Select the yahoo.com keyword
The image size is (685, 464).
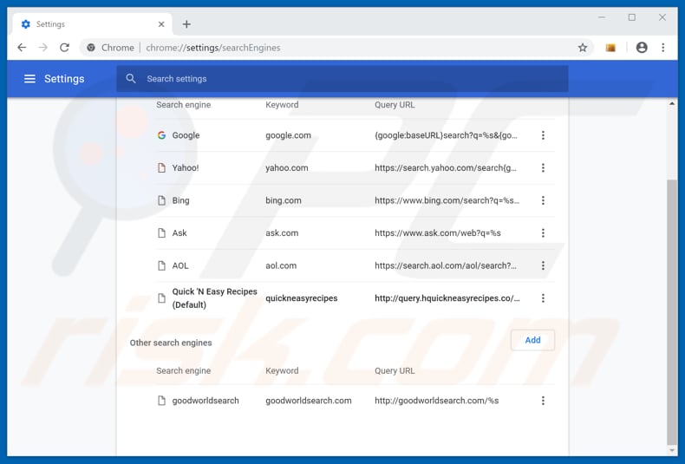pos(287,167)
